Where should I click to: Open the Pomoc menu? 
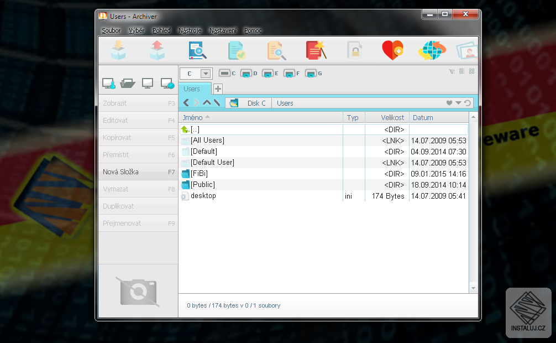(x=253, y=30)
